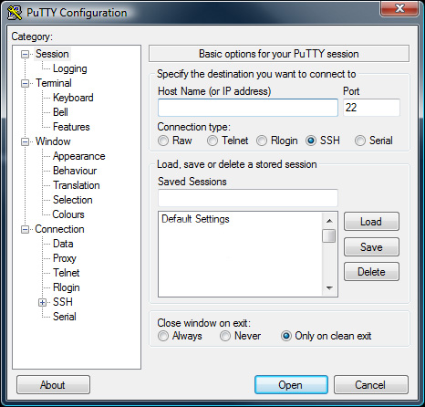Viewport: 425px width, 407px height.
Task: Select Default Settings in saved sessions
Action: [x=195, y=219]
